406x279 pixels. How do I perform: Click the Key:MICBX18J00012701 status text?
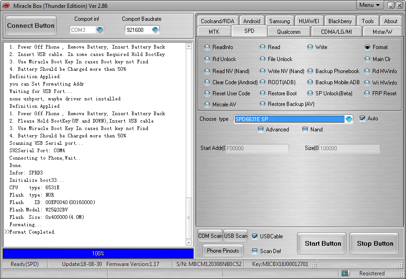280,264
